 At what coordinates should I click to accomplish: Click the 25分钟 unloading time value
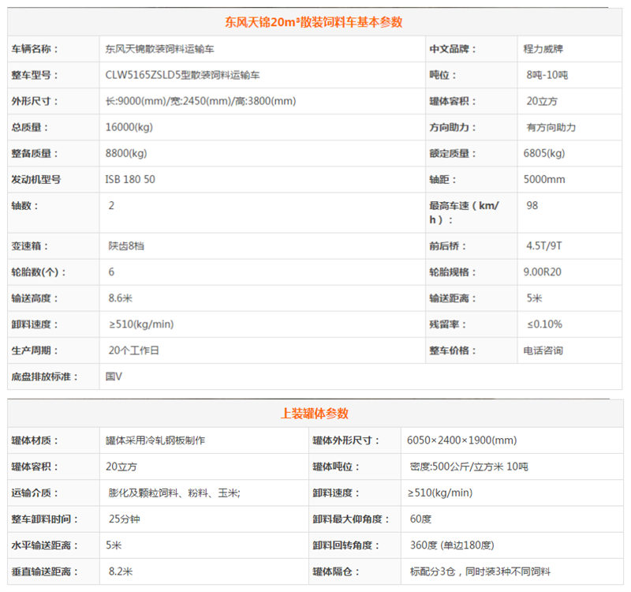click(125, 519)
